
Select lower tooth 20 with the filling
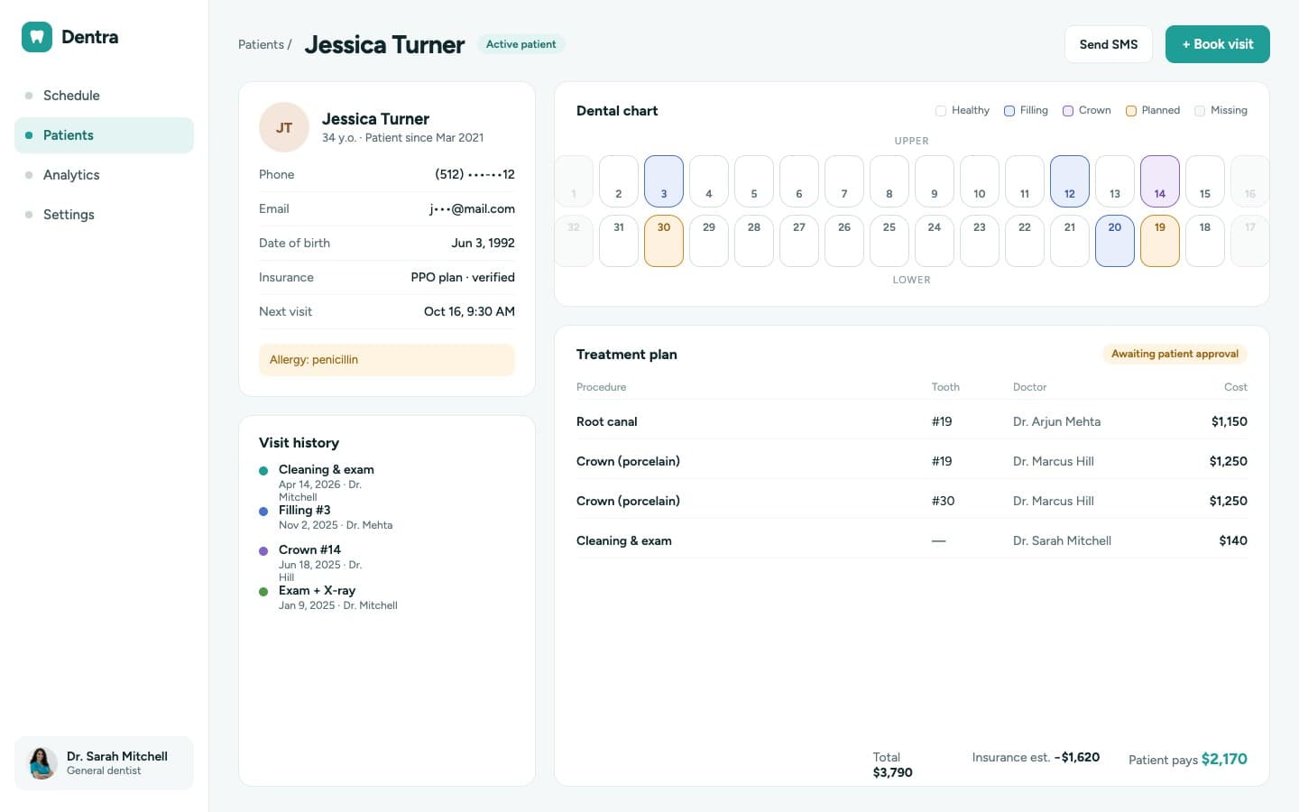pos(1115,241)
